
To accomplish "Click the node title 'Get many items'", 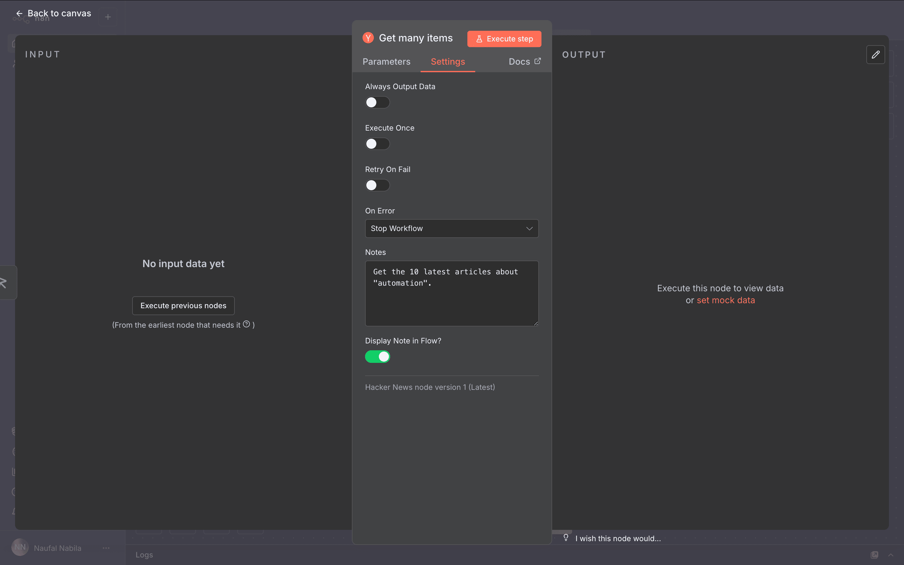I will tap(416, 38).
